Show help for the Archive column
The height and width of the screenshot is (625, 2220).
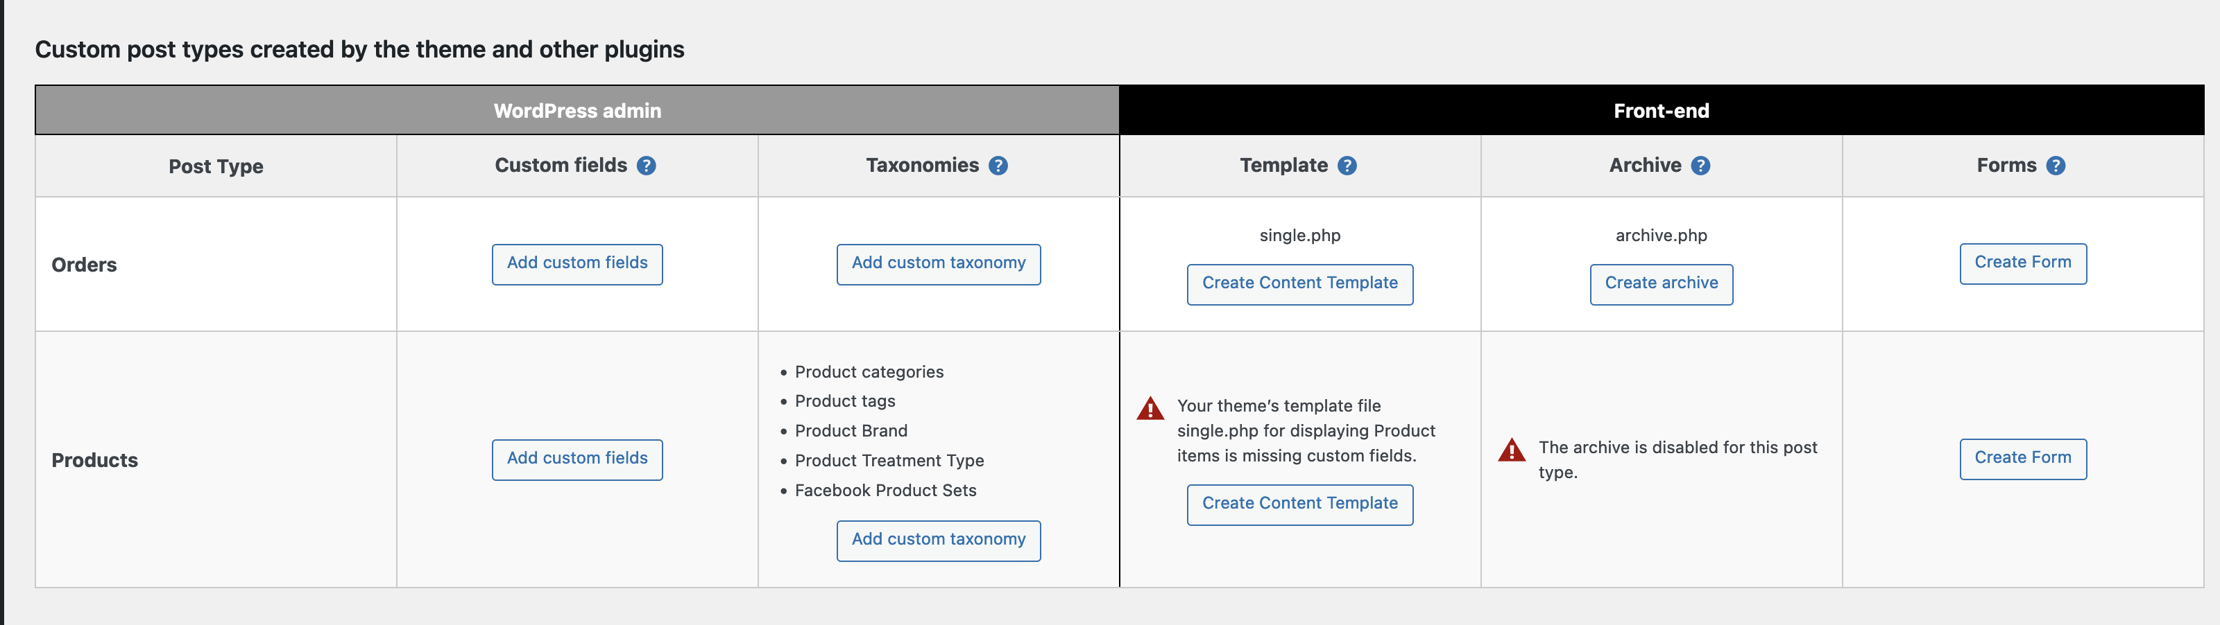[x=1700, y=166]
